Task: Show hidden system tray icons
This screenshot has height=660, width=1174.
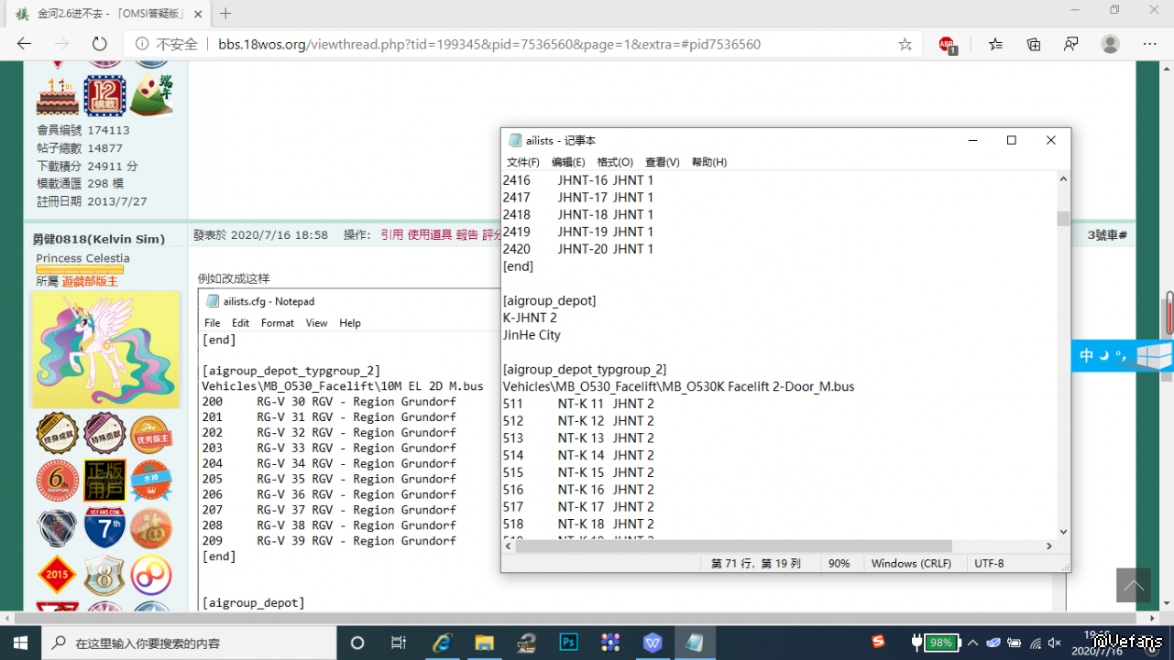Action: [x=972, y=643]
